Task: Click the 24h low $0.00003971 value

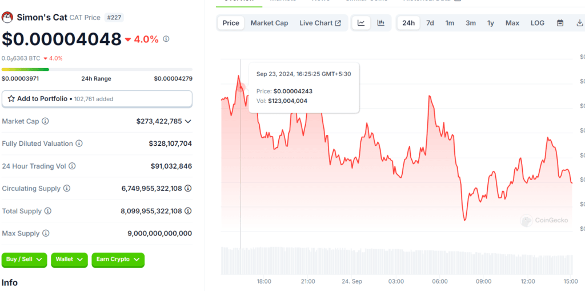Action: click(20, 78)
